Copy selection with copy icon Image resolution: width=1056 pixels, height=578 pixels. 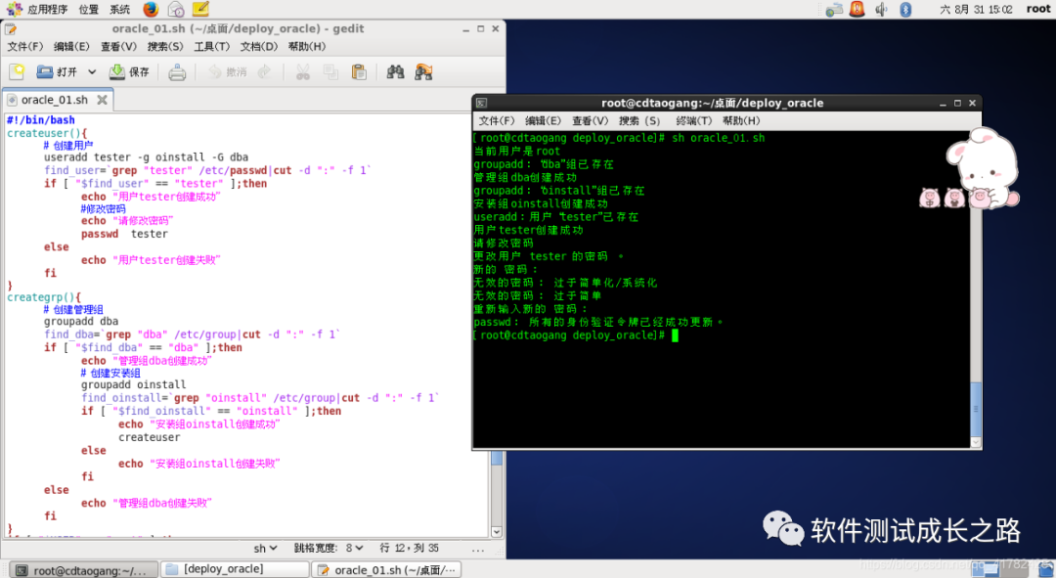coord(330,72)
